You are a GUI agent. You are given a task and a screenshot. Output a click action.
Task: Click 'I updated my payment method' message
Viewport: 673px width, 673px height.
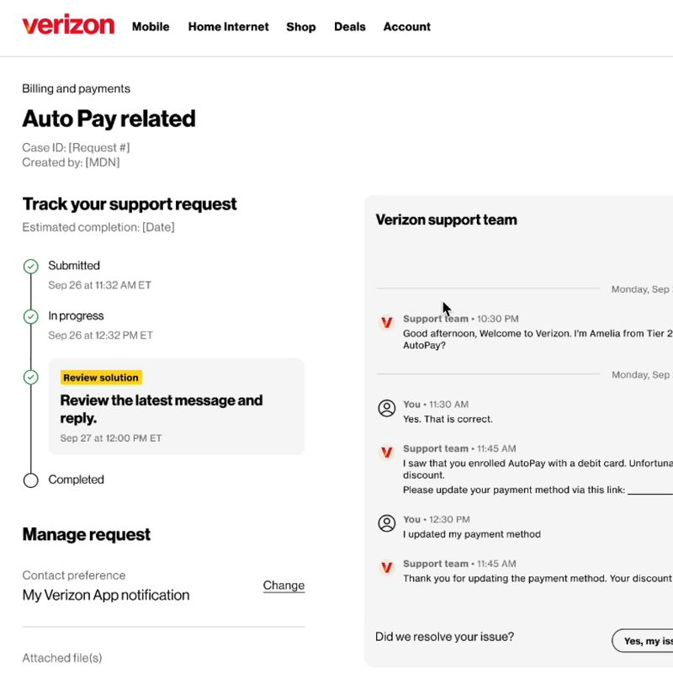472,534
